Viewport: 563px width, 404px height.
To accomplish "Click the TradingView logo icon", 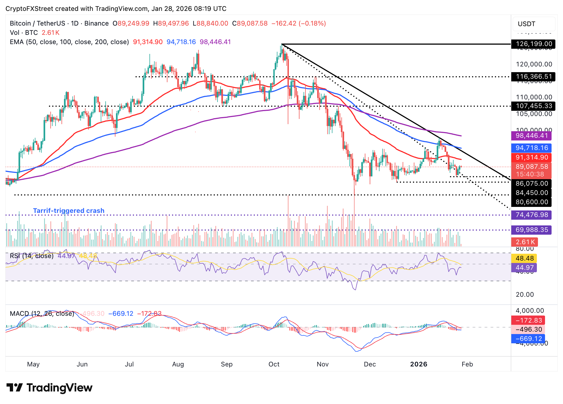I will pos(14,387).
